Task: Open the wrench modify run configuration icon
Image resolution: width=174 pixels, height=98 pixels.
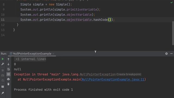Action: point(3,64)
